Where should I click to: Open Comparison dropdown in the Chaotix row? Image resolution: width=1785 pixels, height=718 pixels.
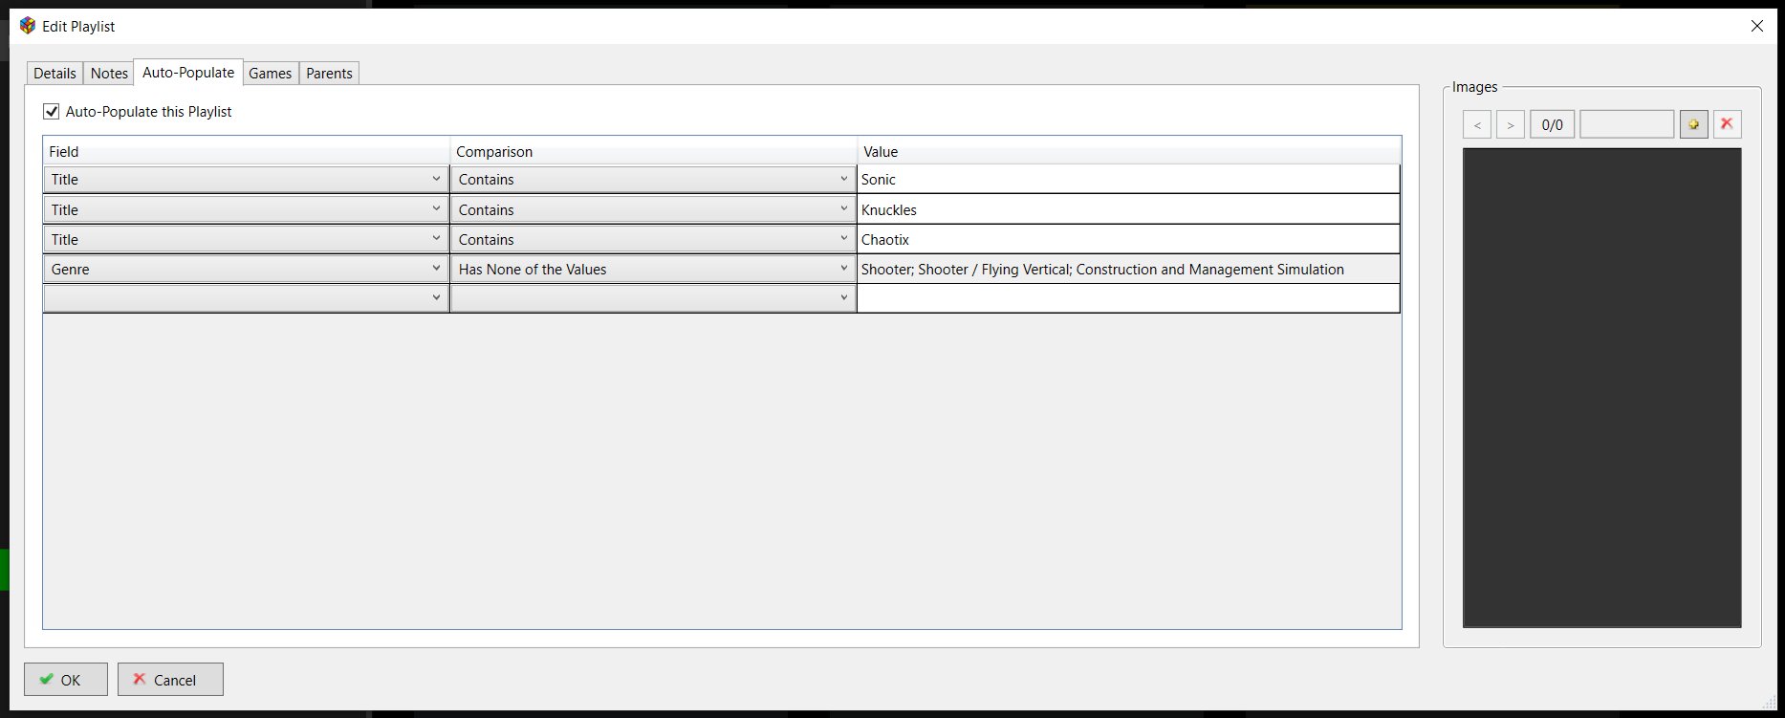[653, 239]
